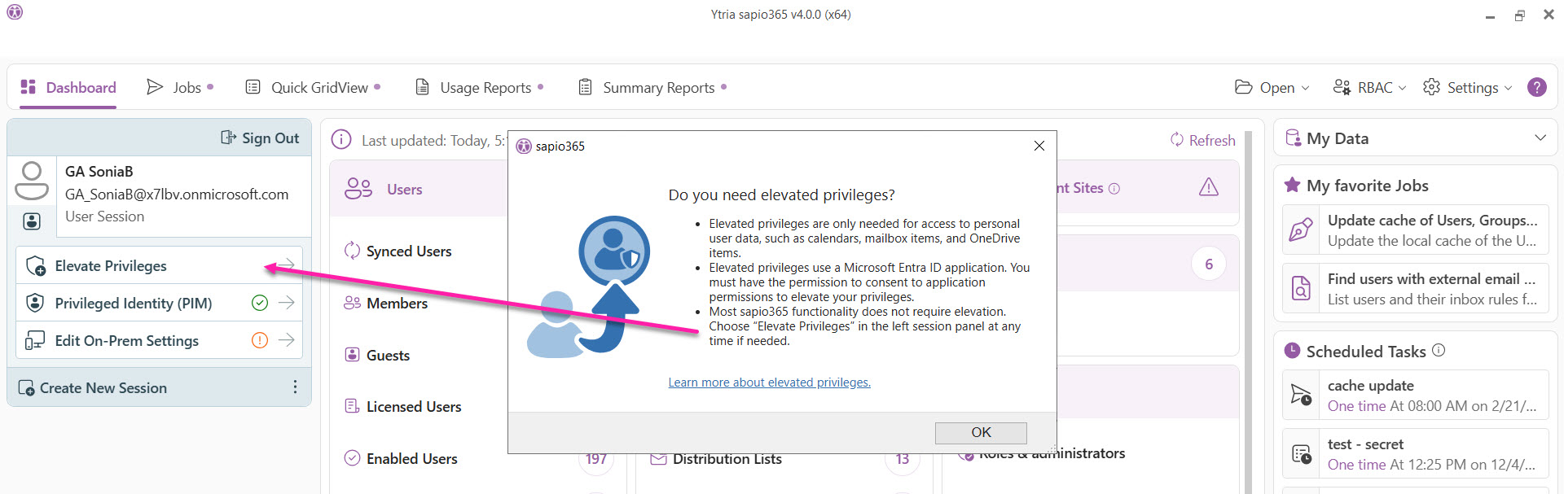Open the RBAC dropdown menu
Screen dimensions: 1564x494
[1369, 87]
